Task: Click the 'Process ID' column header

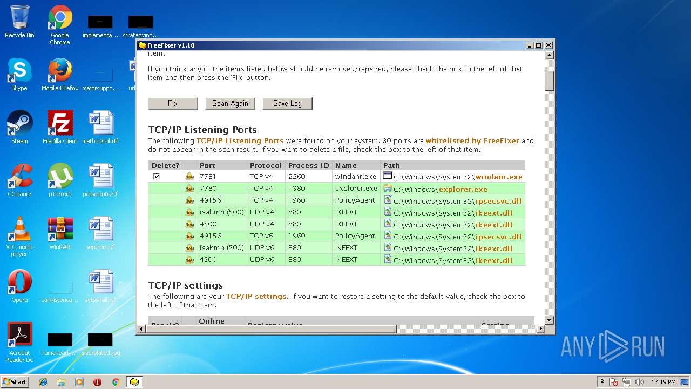Action: (x=309, y=165)
